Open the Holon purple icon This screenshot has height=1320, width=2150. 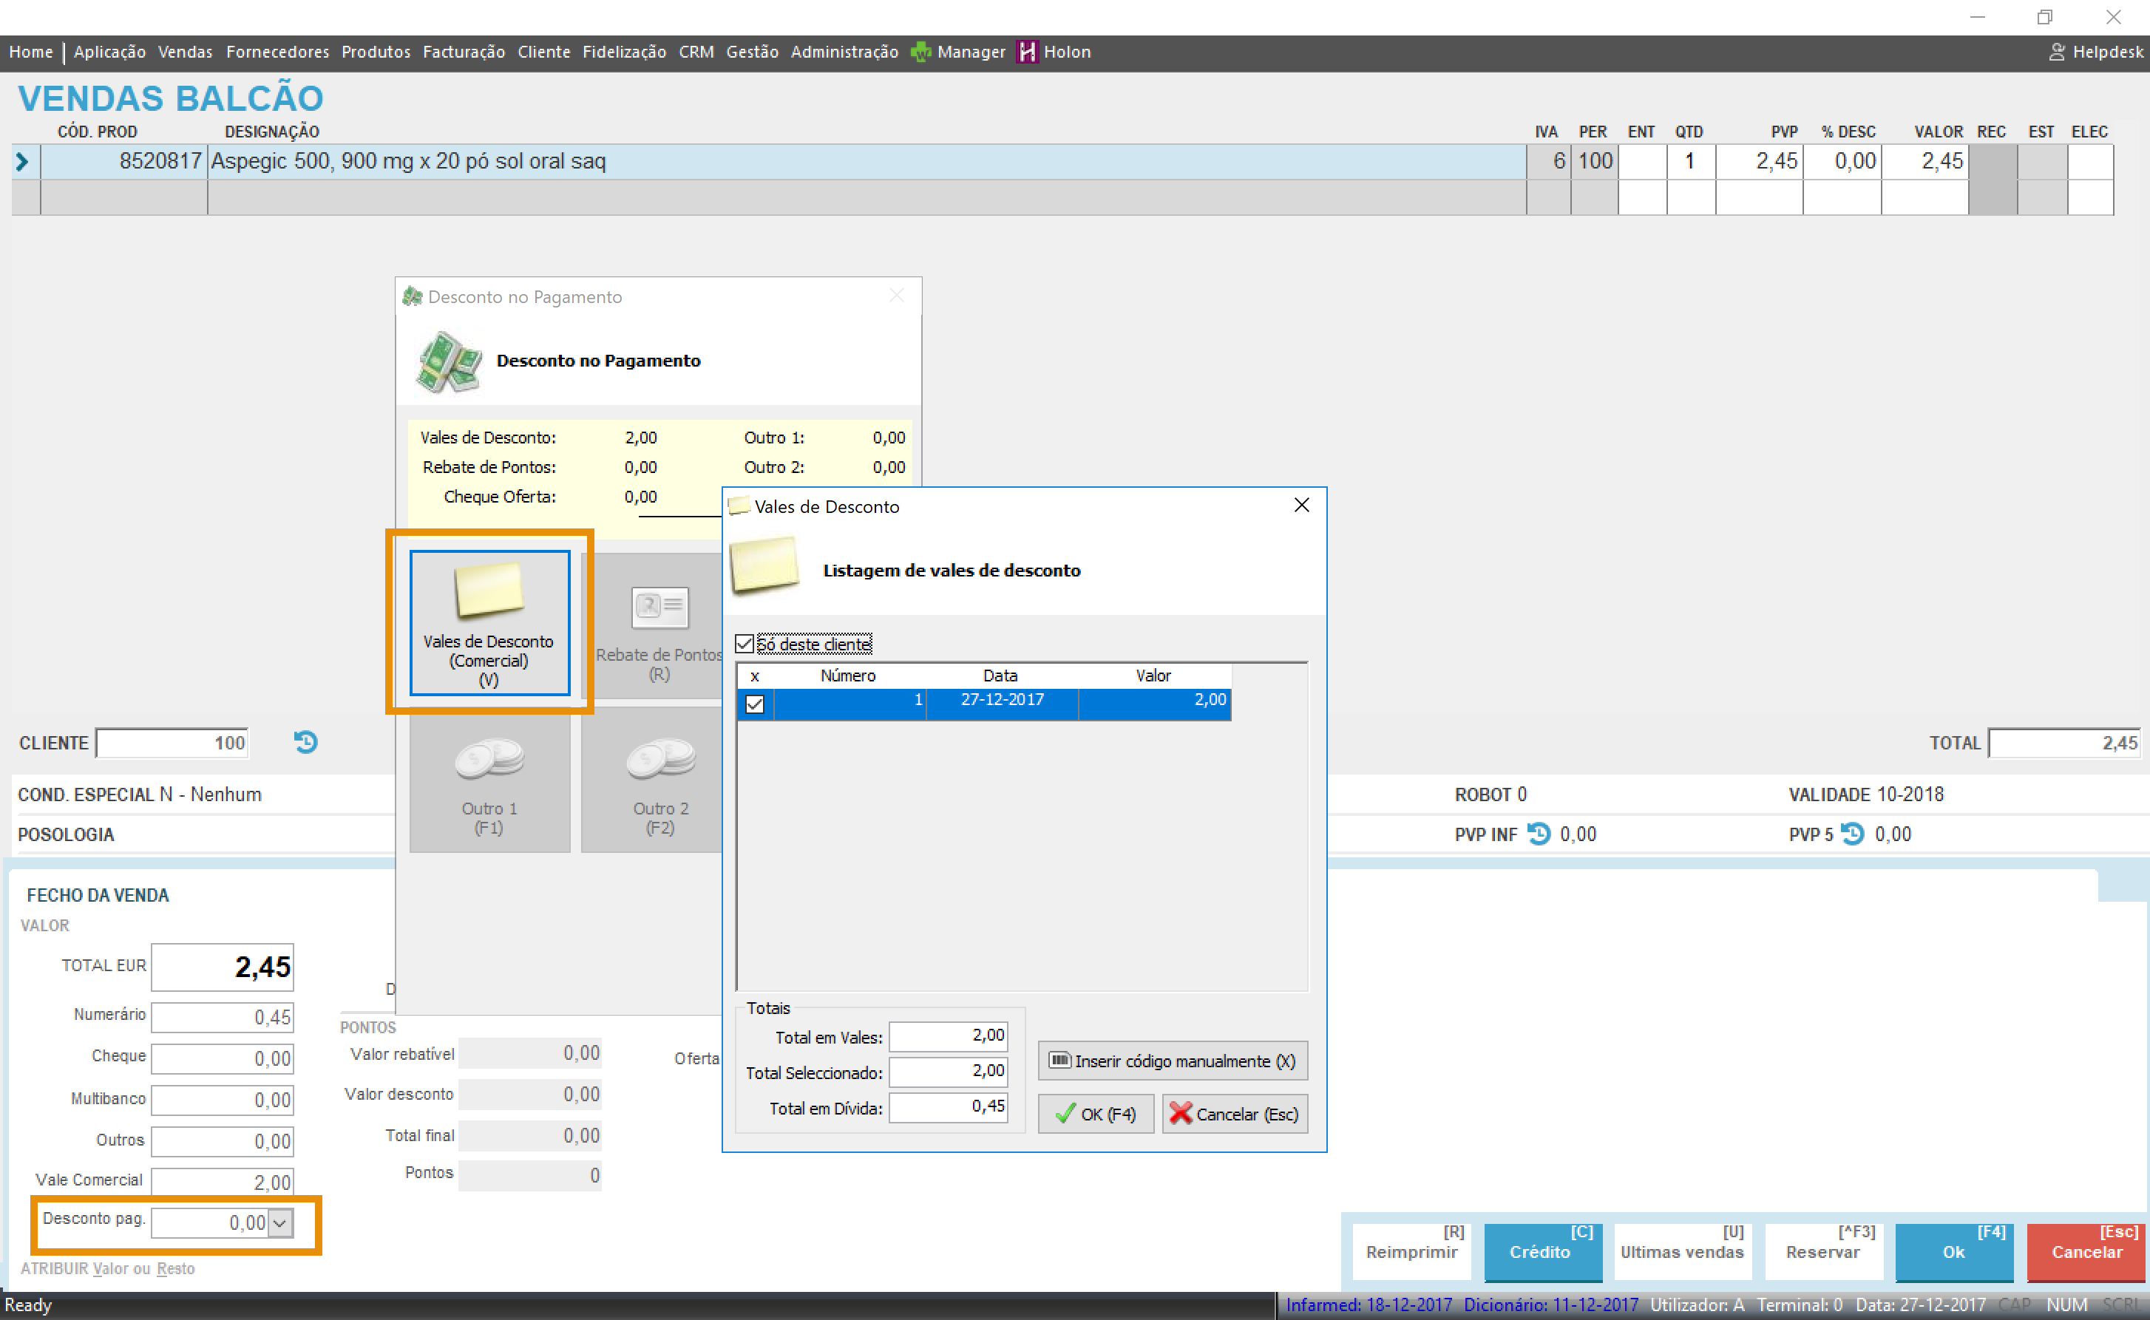pos(1027,52)
